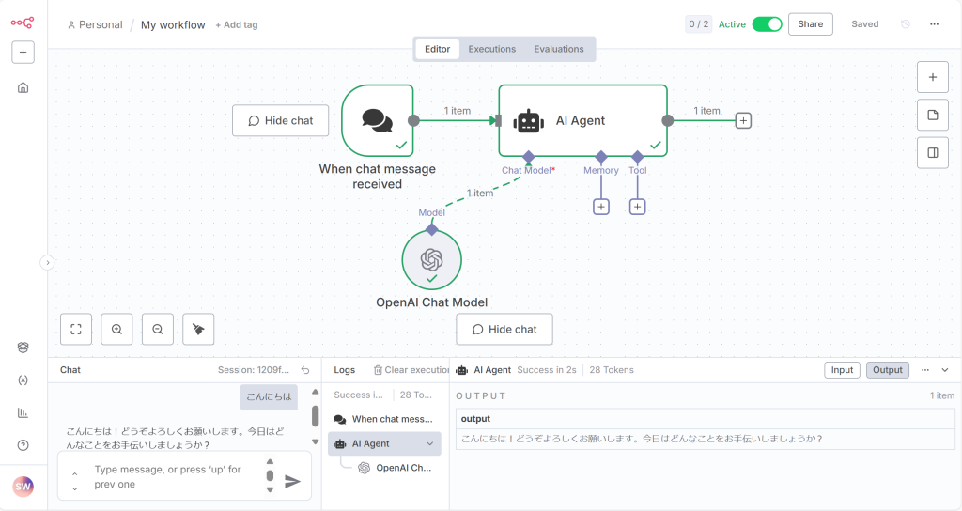Open the Home icon in sidebar
This screenshot has height=511, width=962.
pos(23,87)
